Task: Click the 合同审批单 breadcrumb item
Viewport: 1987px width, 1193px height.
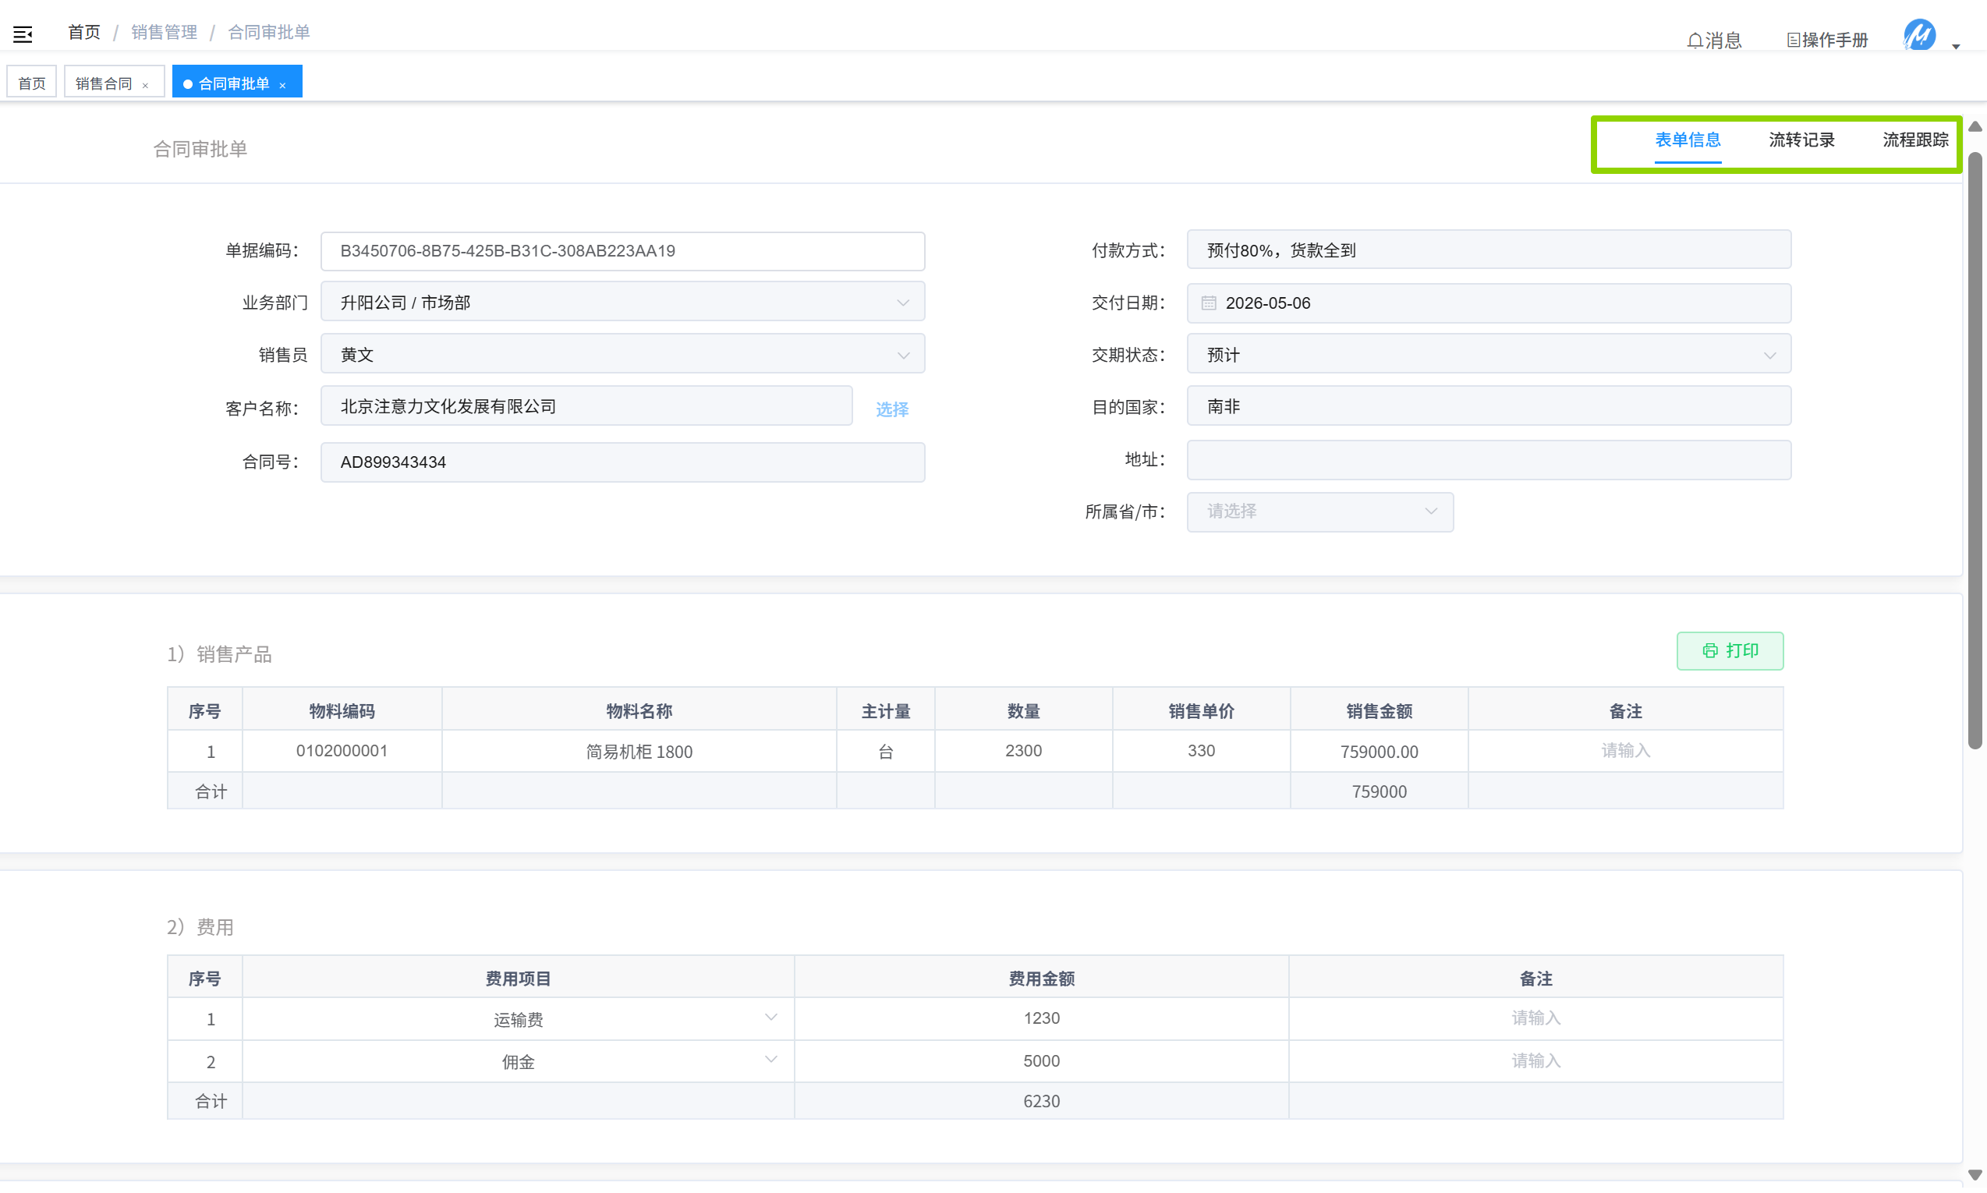Action: pyautogui.click(x=268, y=32)
